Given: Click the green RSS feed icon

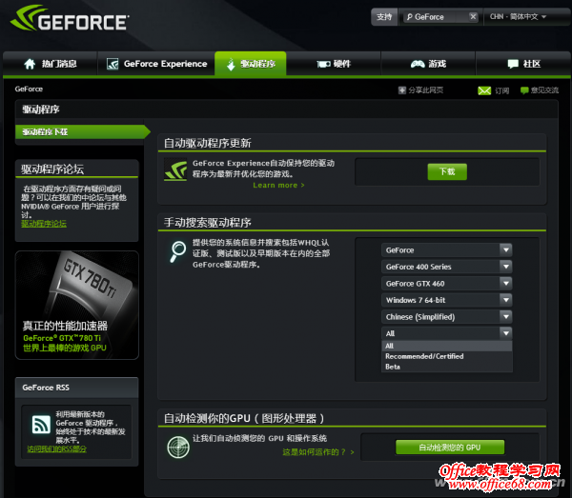Looking at the screenshot, I should point(41,424).
